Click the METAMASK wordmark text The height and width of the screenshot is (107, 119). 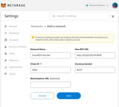click(16, 6)
